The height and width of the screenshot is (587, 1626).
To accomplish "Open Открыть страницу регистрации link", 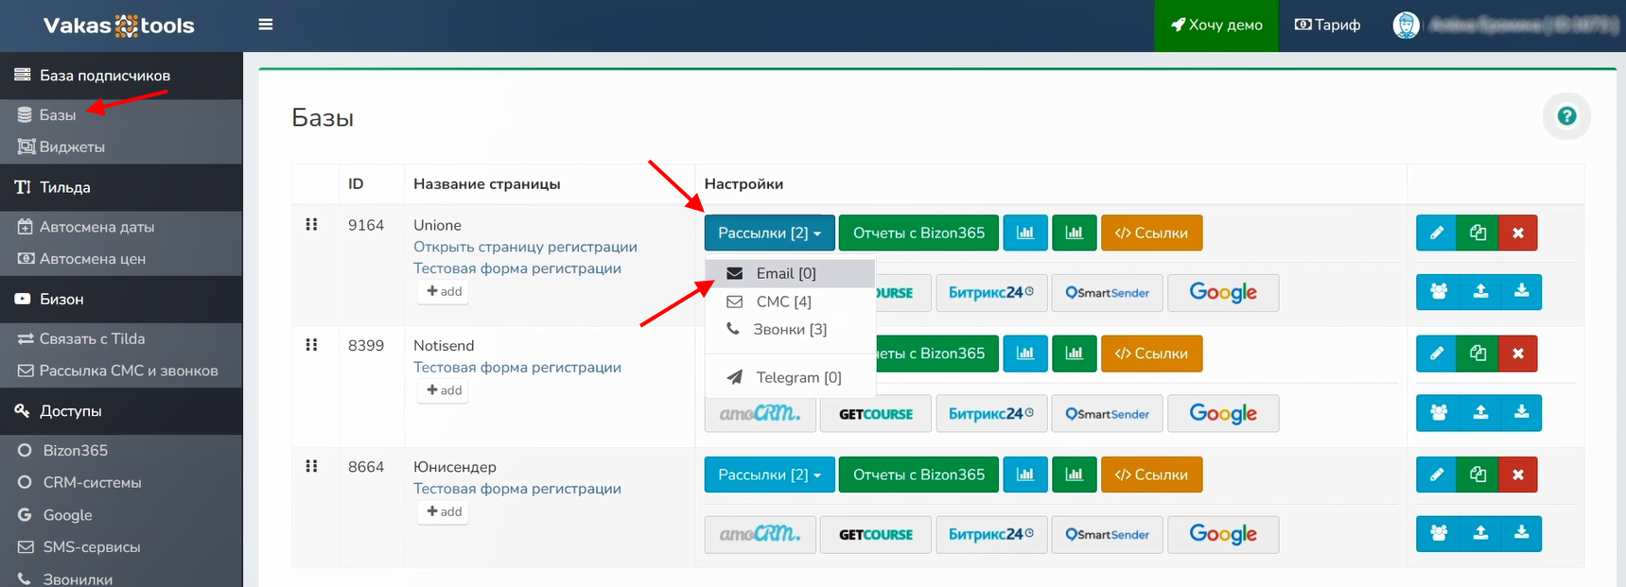I will click(525, 247).
